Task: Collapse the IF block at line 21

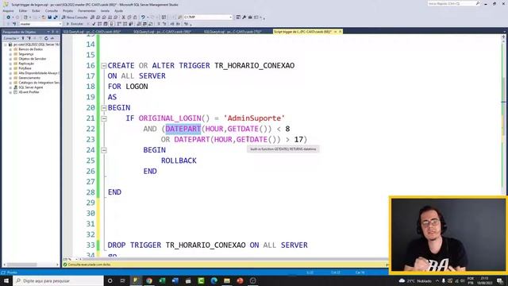Action: coord(104,118)
